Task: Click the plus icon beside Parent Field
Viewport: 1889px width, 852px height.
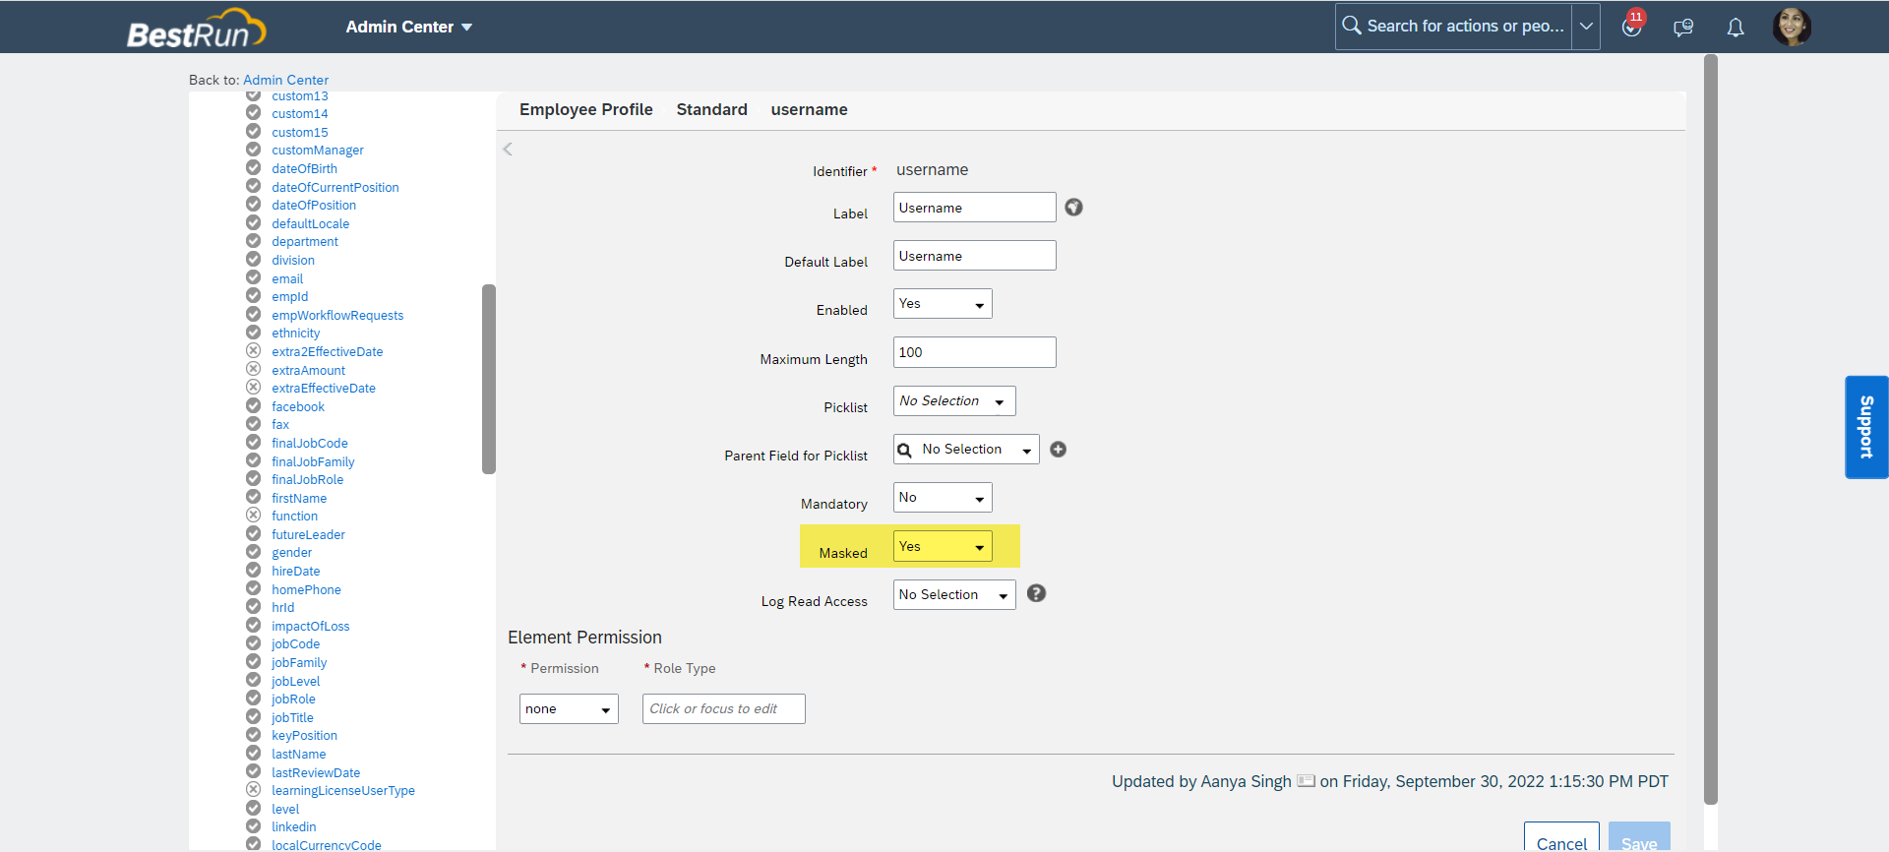Action: pos(1058,449)
